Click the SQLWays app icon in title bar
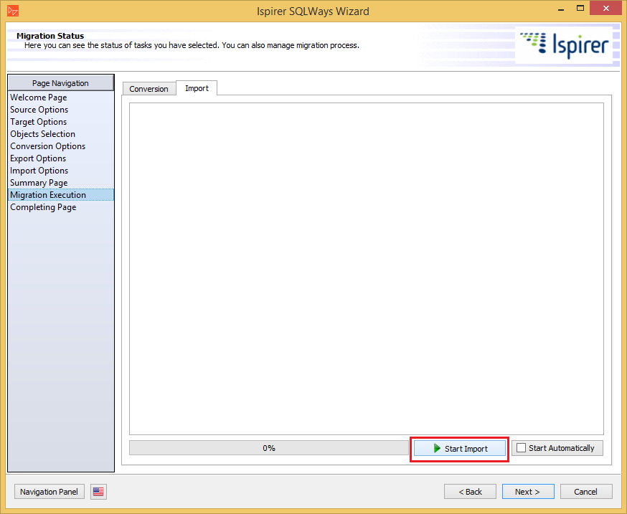The image size is (627, 514). pyautogui.click(x=12, y=11)
